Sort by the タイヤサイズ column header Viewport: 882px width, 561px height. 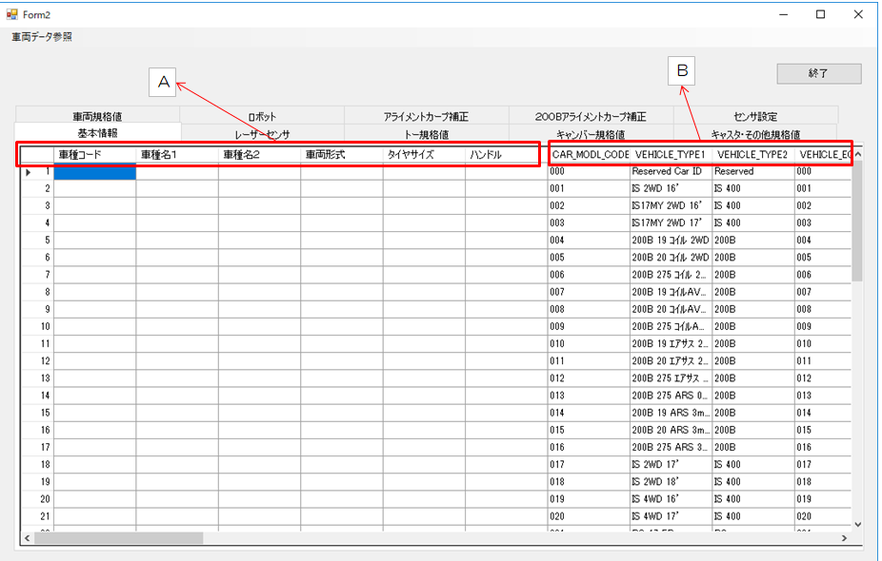point(424,154)
